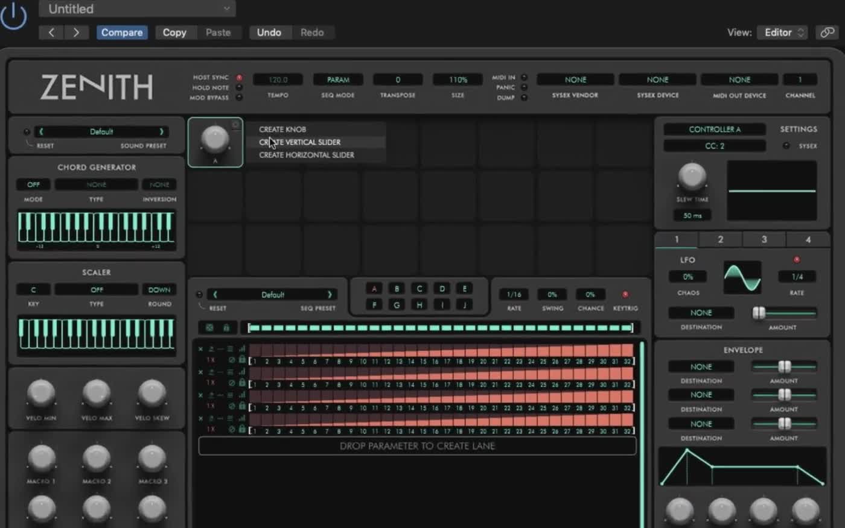The height and width of the screenshot is (528, 845).
Task: Click previous seq preset arrow
Action: click(215, 295)
